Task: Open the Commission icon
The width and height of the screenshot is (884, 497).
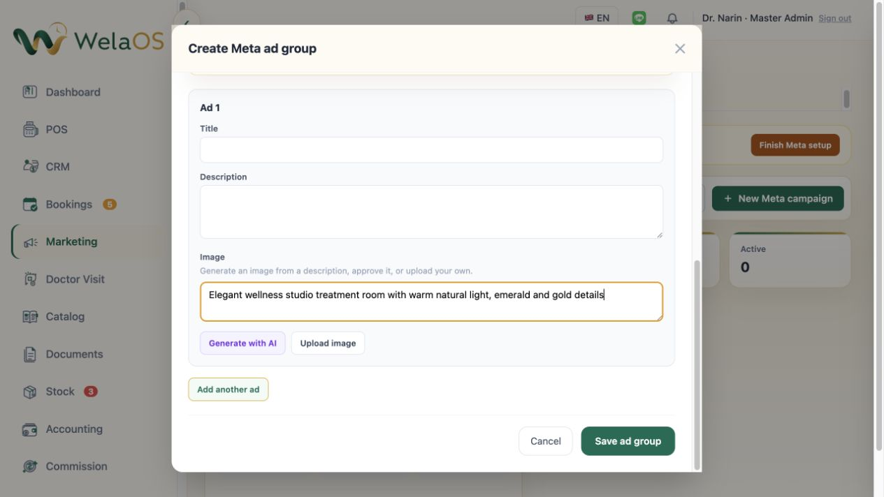Action: coord(30,466)
